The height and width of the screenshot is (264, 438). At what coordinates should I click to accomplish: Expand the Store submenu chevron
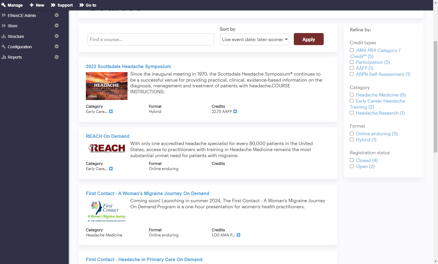click(x=57, y=26)
